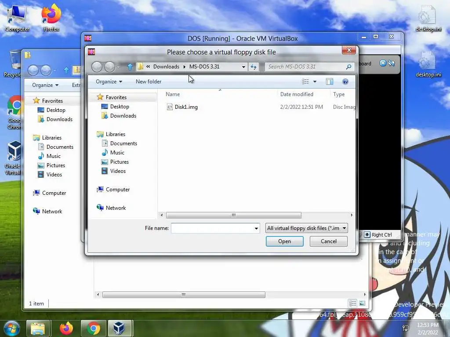Click the Open button
This screenshot has width=450, height=337.
tap(284, 241)
